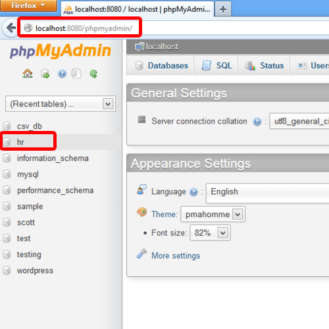The width and height of the screenshot is (329, 329).
Task: Open the testing database
Action: click(x=29, y=255)
